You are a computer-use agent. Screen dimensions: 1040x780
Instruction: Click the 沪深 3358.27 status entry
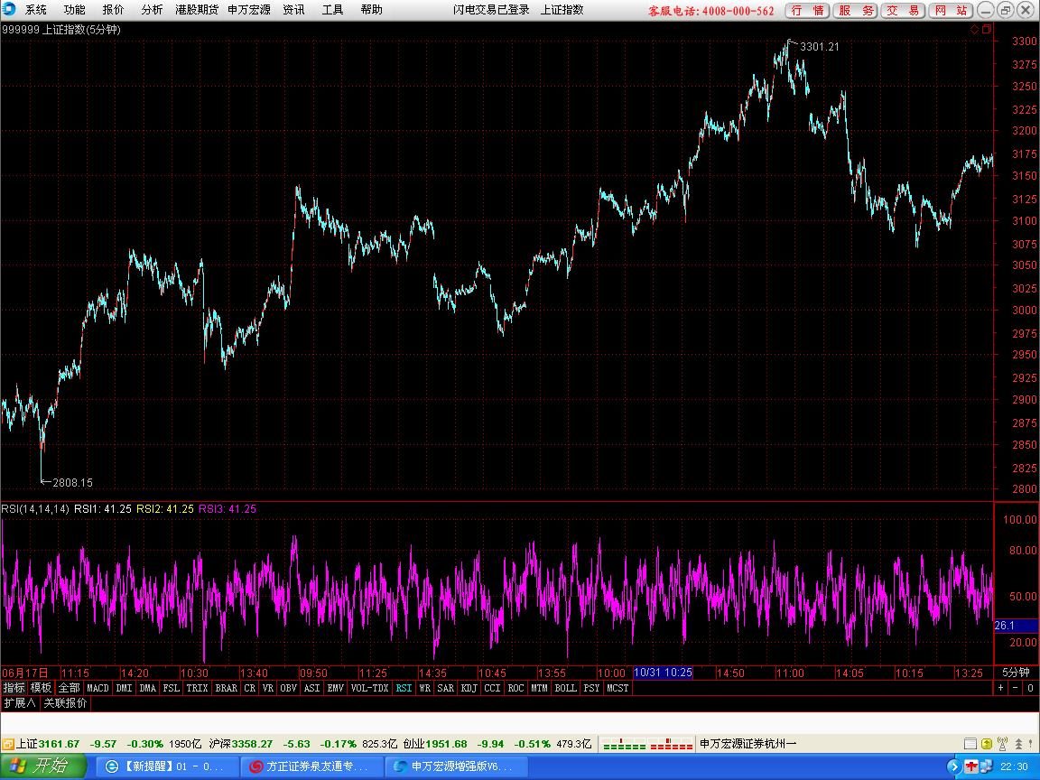point(241,744)
